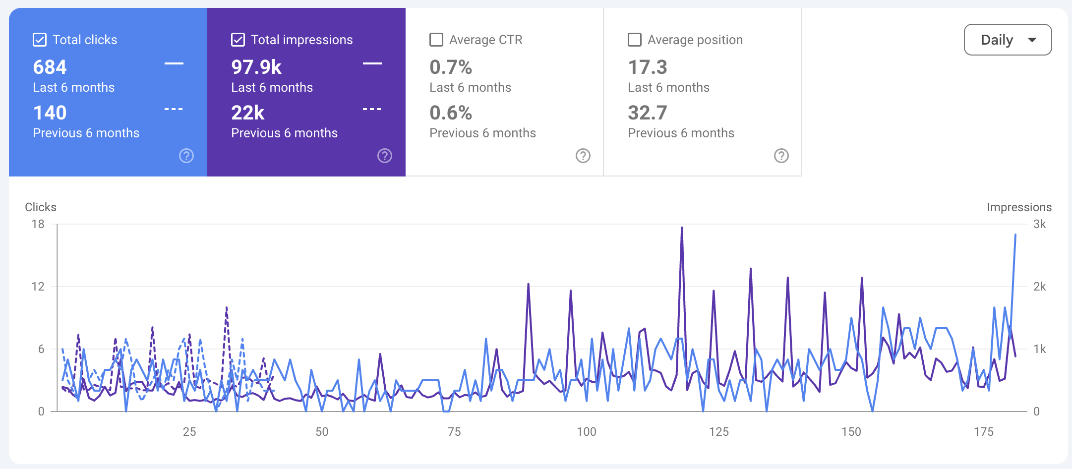Click the solid line legend beside 684 clicks
This screenshot has width=1072, height=469.
(x=174, y=63)
